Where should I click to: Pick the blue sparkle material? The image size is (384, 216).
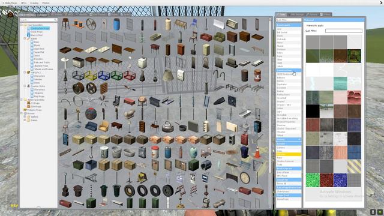click(340, 180)
